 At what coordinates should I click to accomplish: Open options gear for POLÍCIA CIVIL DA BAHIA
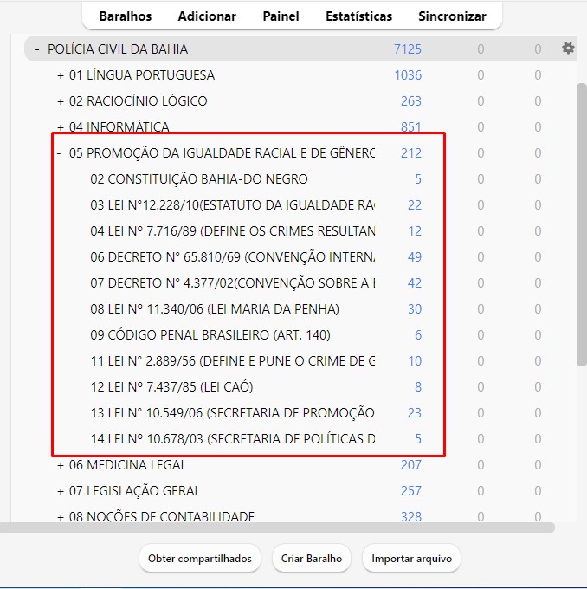tap(568, 49)
